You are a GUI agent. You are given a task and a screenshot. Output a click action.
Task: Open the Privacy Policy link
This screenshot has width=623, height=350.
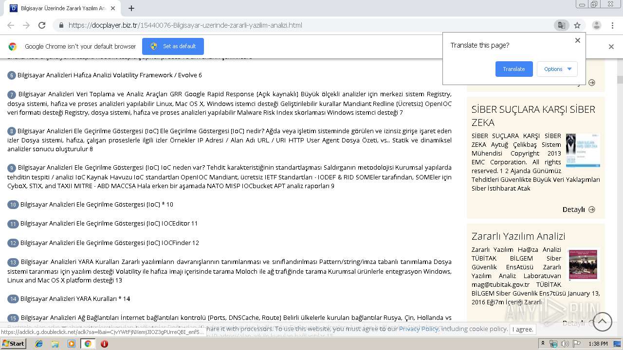(419, 329)
